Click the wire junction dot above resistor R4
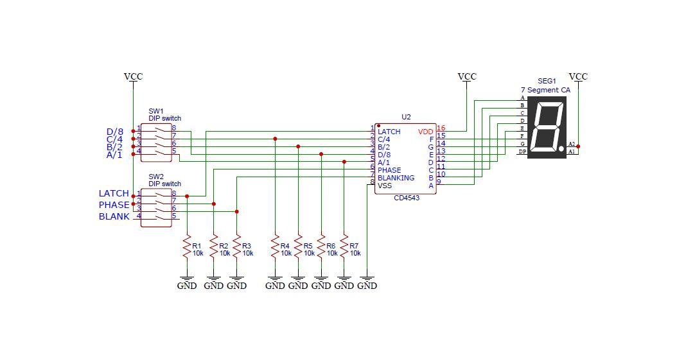The image size is (695, 348). pos(276,139)
